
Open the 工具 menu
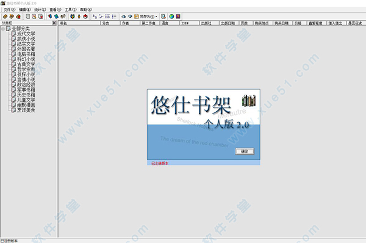(x=71, y=10)
